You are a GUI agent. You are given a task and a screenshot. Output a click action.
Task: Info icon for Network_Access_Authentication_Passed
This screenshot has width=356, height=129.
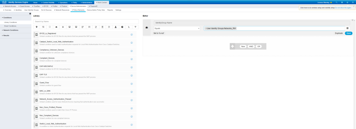pos(132,100)
